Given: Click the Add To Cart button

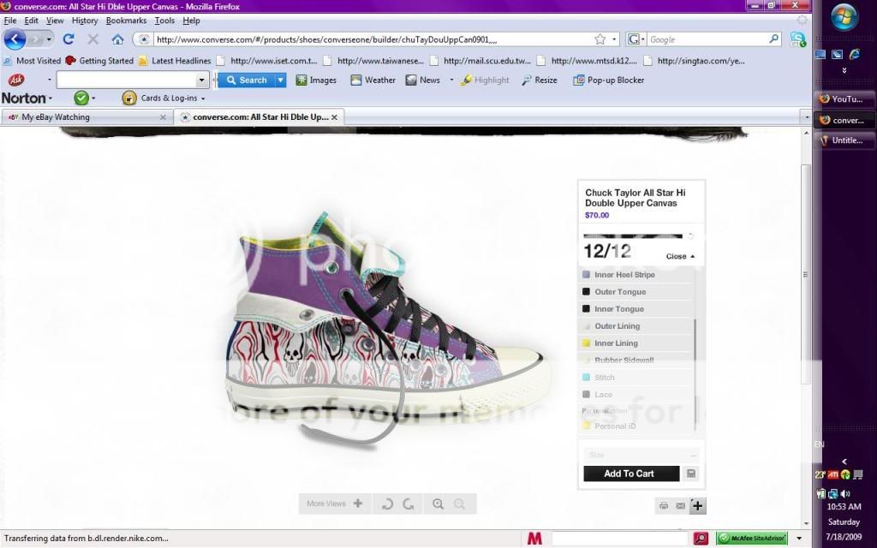Looking at the screenshot, I should [x=631, y=474].
